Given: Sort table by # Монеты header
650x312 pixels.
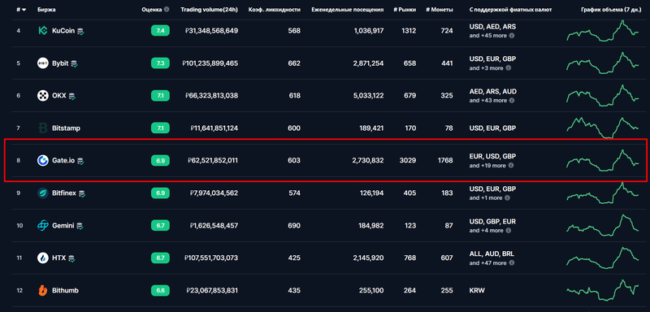Looking at the screenshot, I should 440,9.
